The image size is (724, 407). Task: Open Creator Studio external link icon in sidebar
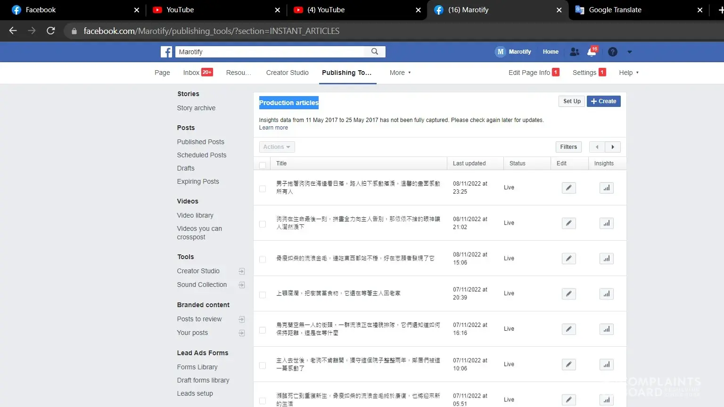tap(242, 271)
